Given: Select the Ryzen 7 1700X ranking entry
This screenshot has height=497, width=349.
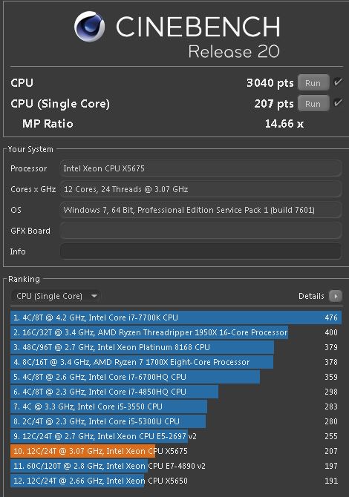Looking at the screenshot, I should coord(176,362).
